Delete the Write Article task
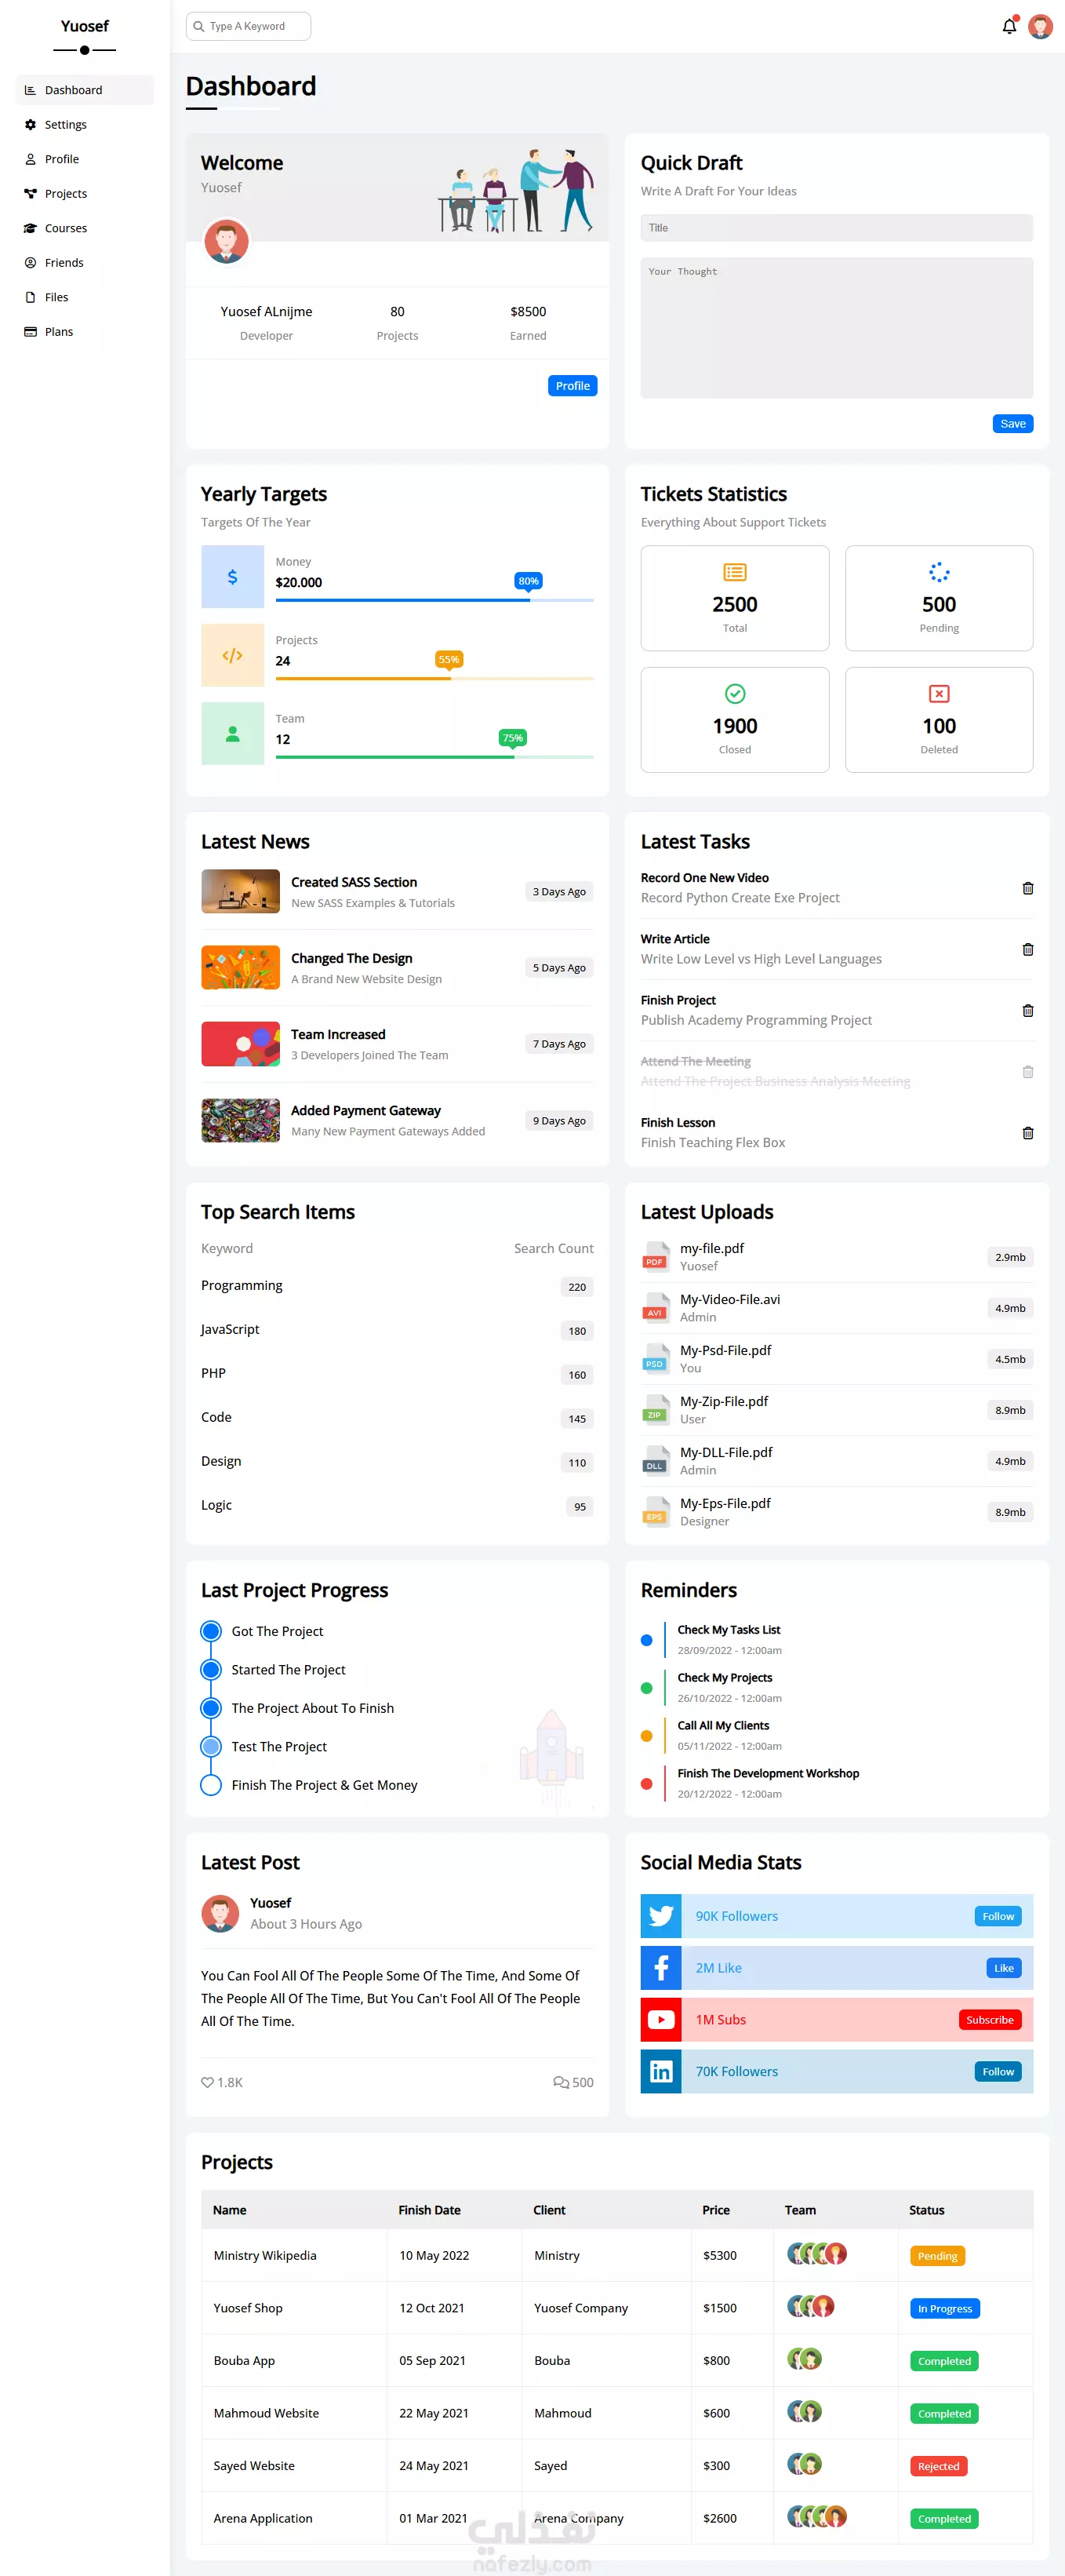Screen dimensions: 1065x2576 tap(1027, 949)
